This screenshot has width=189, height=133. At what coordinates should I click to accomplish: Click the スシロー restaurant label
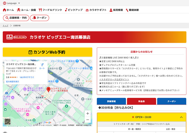[x=89, y=81]
